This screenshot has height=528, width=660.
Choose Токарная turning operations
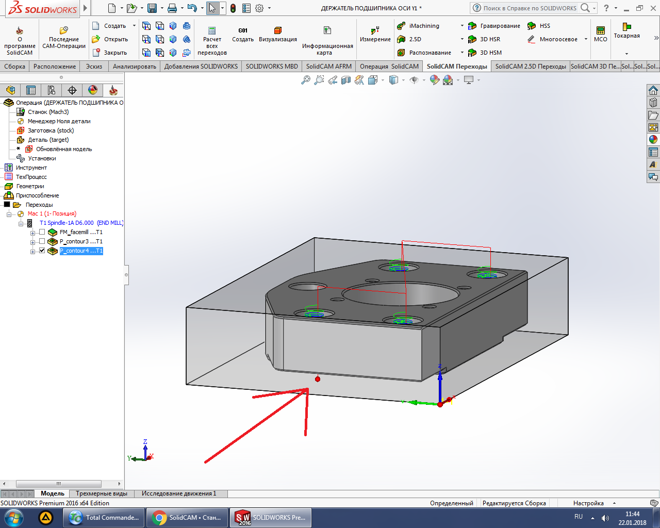626,30
